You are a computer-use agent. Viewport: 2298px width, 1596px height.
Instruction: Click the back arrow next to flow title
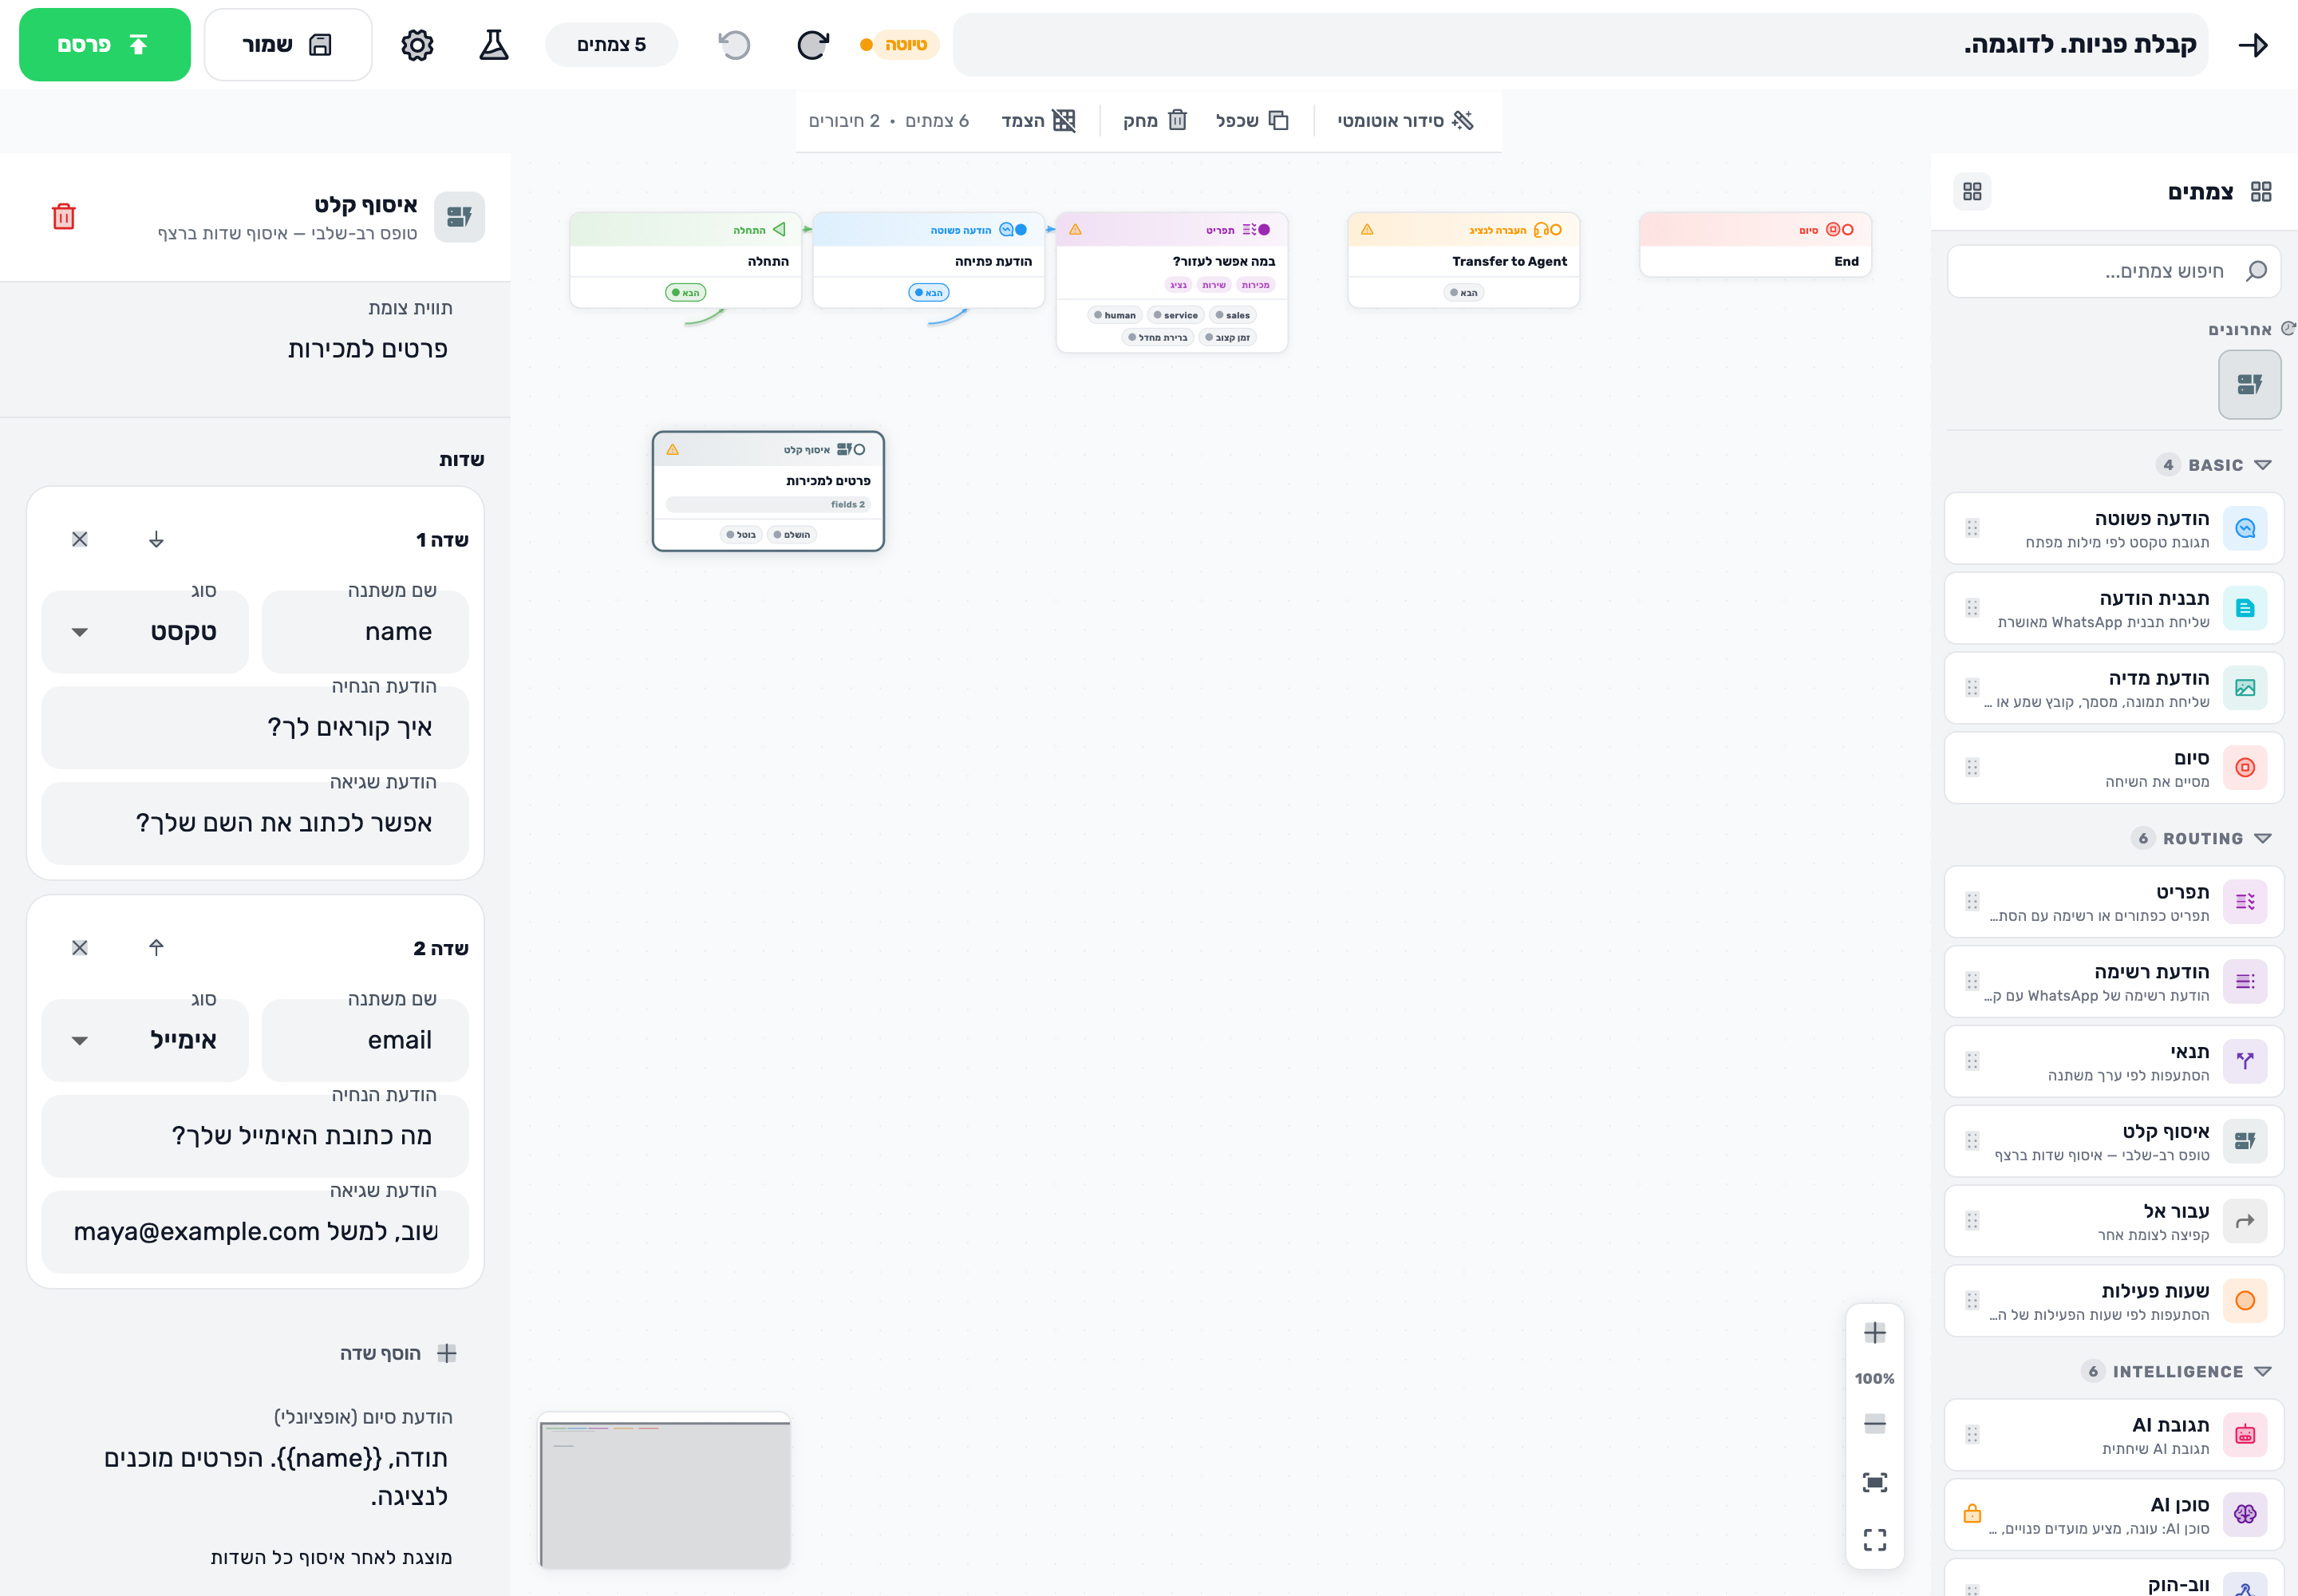click(x=2254, y=45)
